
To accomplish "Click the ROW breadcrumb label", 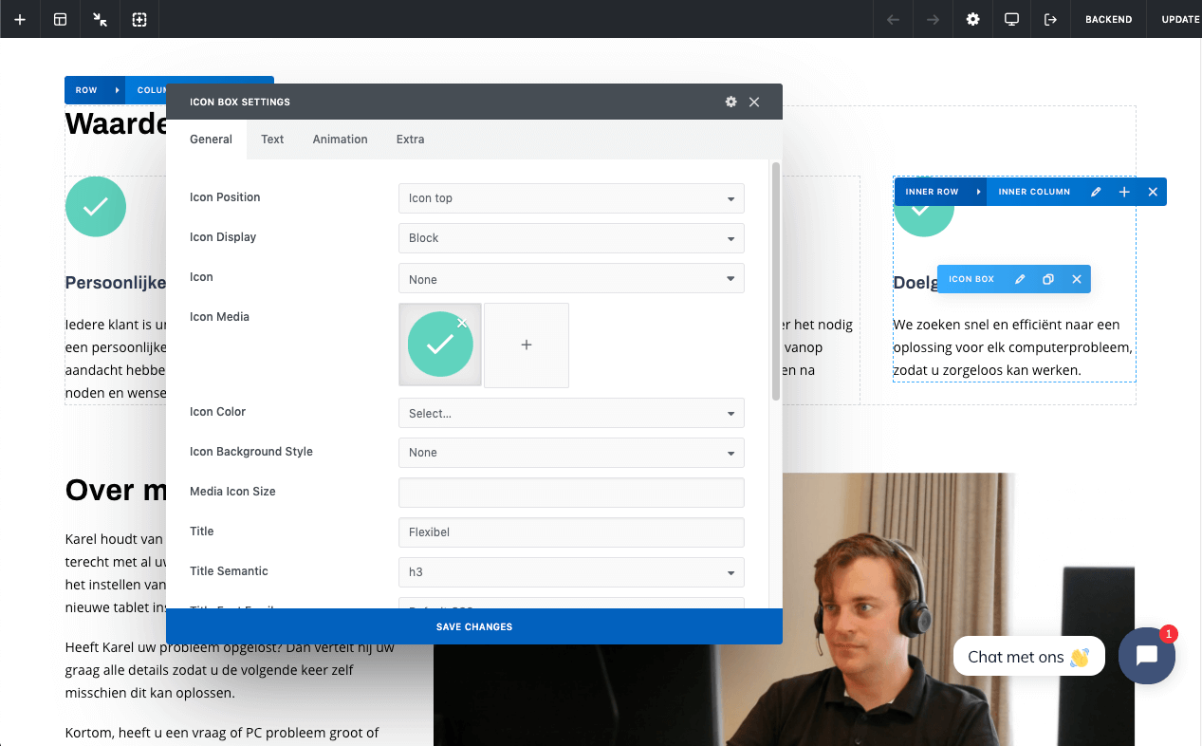I will tap(86, 90).
